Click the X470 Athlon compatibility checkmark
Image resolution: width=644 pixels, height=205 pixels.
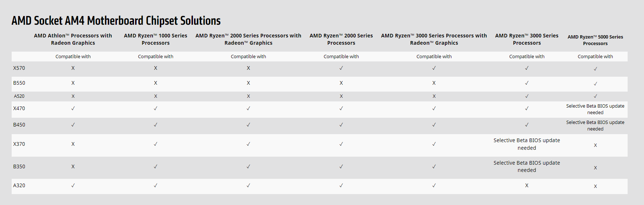pos(73,108)
